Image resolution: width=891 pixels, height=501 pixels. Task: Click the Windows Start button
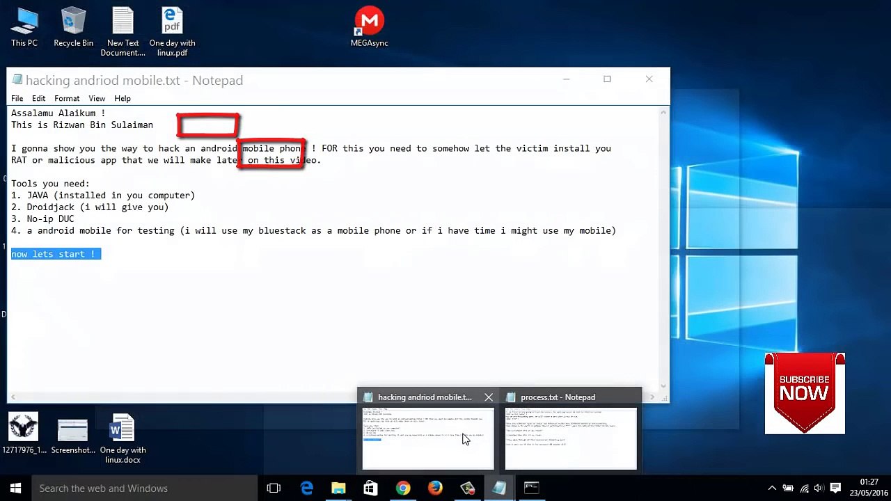tap(15, 488)
